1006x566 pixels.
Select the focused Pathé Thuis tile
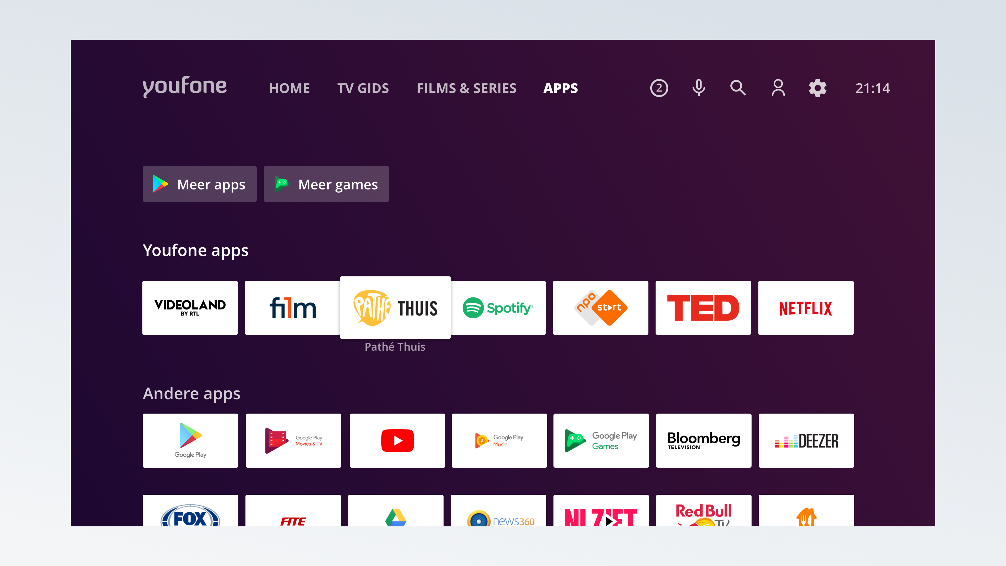[x=395, y=308]
